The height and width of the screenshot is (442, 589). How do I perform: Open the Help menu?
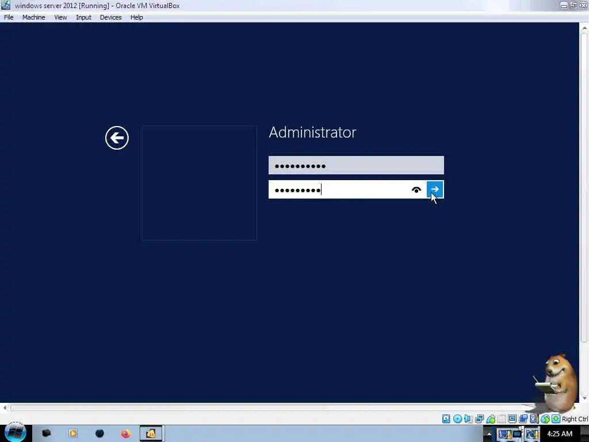(137, 17)
